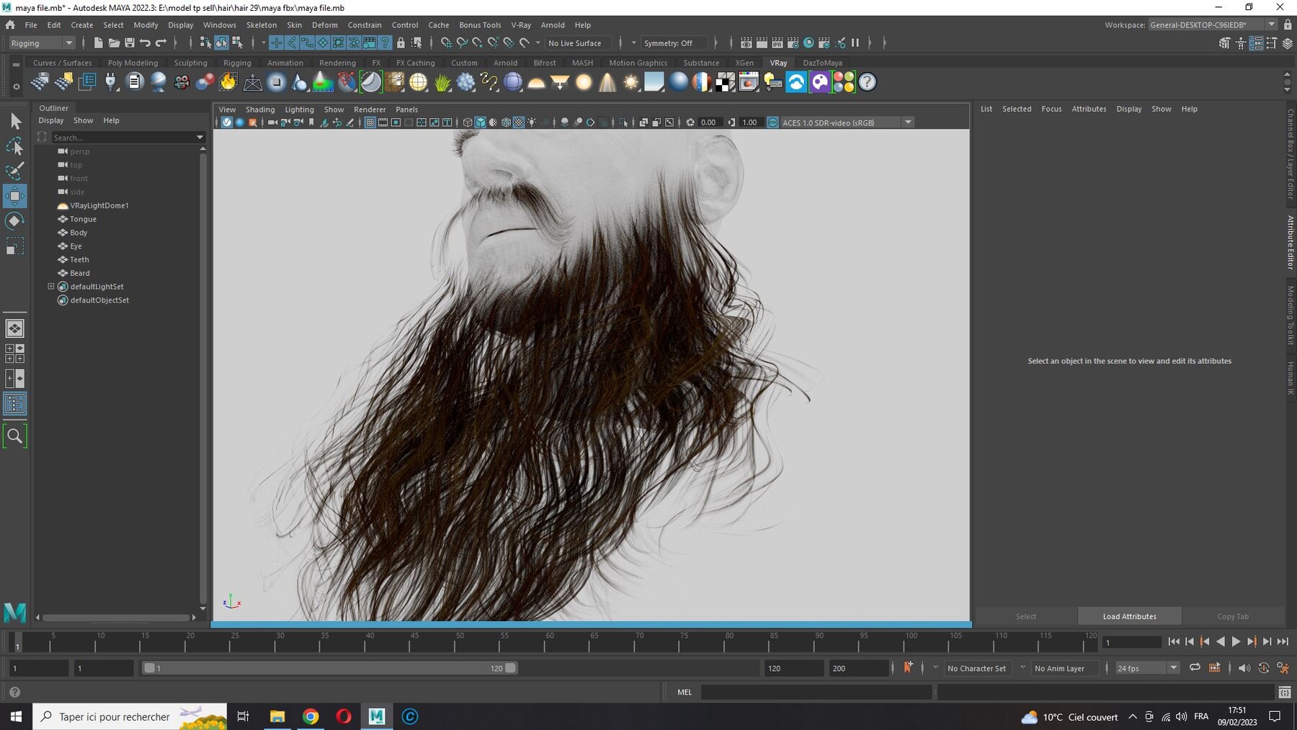
Task: Click the search magnifier icon in the left sidebar
Action: pos(14,436)
